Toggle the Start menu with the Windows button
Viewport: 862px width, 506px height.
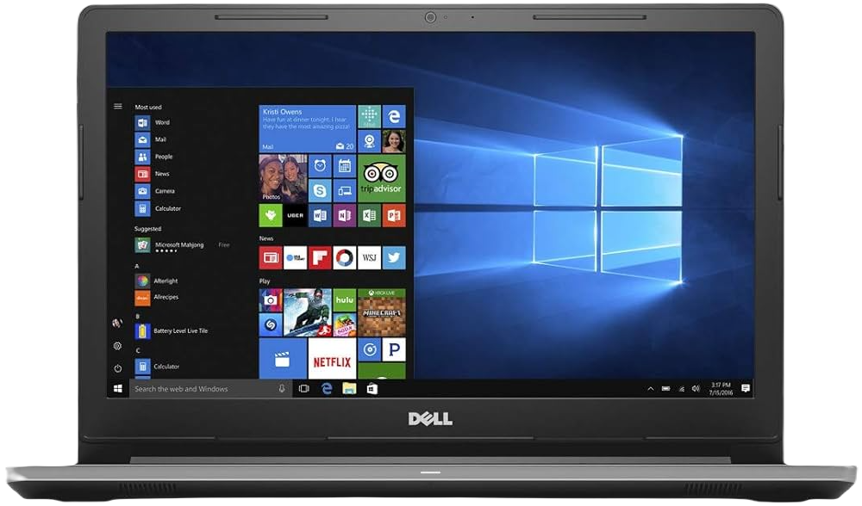[x=117, y=389]
